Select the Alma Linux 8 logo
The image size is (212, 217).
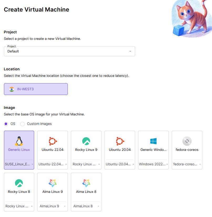click(86, 183)
